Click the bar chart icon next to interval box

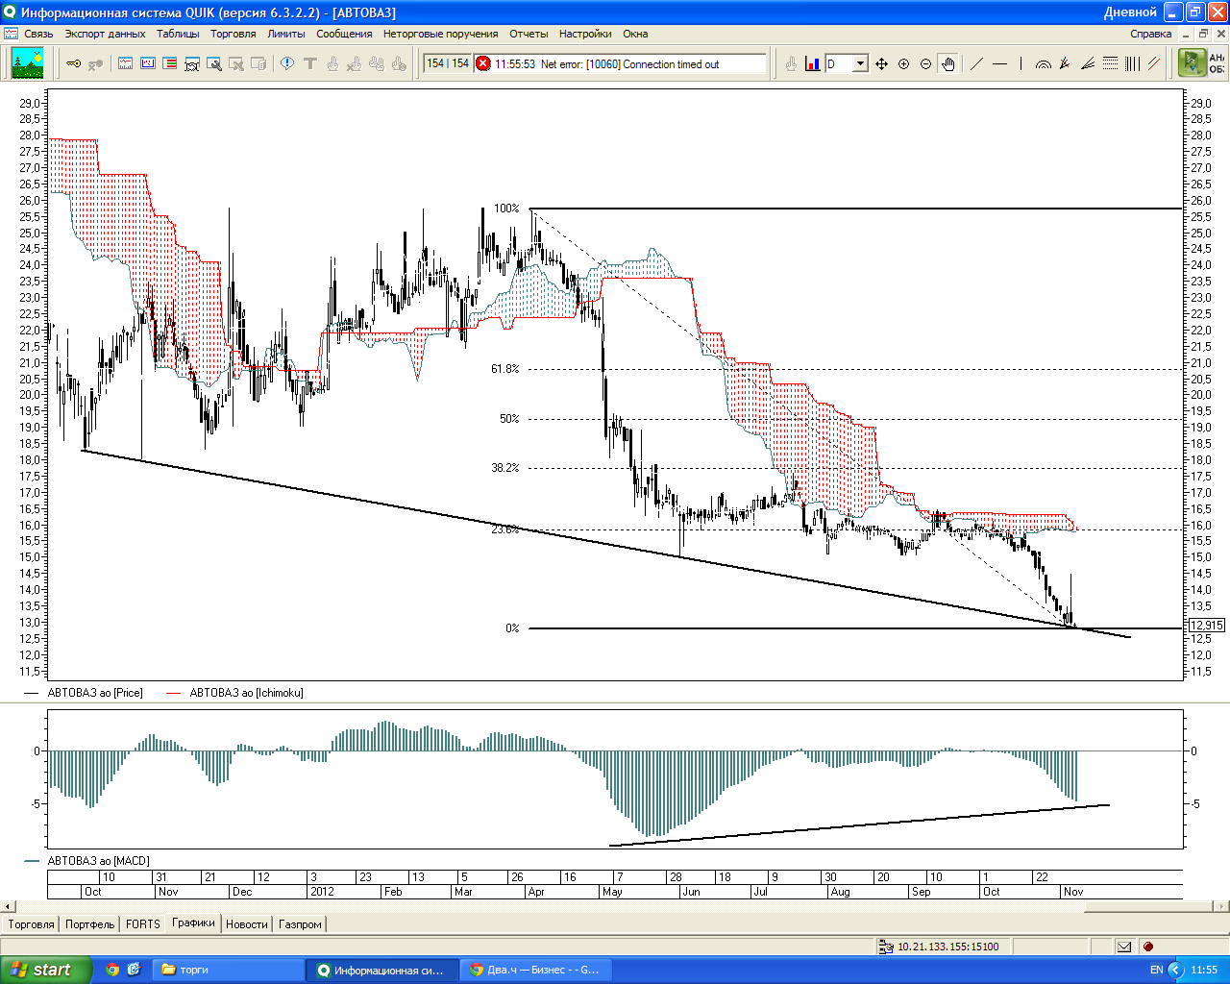point(813,64)
